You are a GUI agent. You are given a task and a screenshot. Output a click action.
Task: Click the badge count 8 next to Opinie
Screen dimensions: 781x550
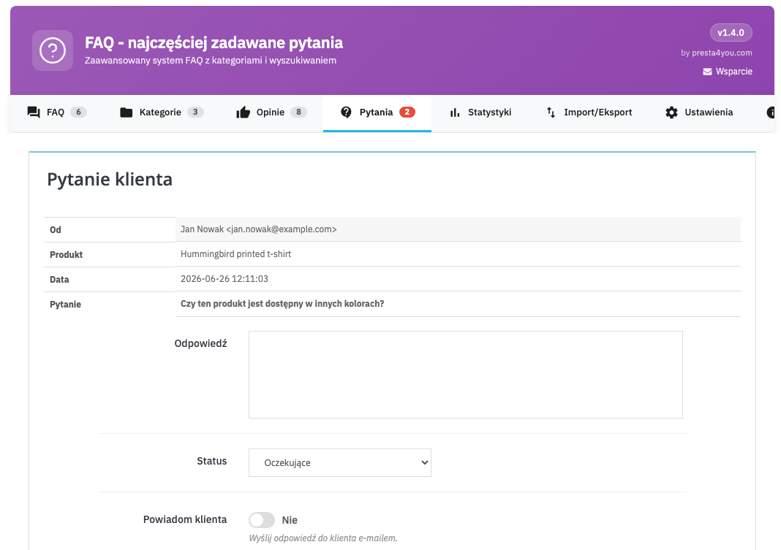pyautogui.click(x=298, y=112)
